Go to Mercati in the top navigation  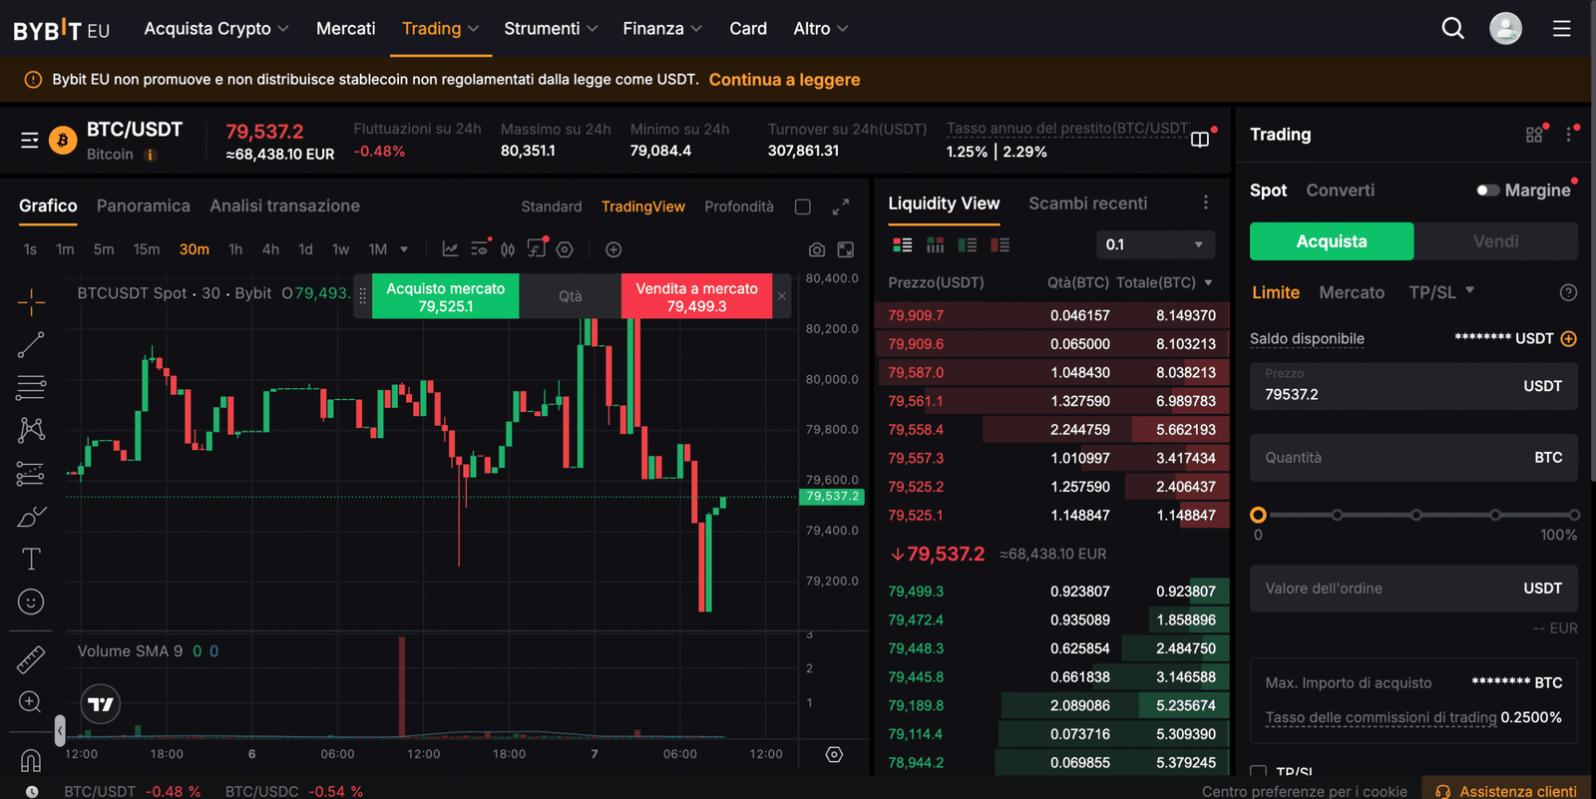(345, 29)
